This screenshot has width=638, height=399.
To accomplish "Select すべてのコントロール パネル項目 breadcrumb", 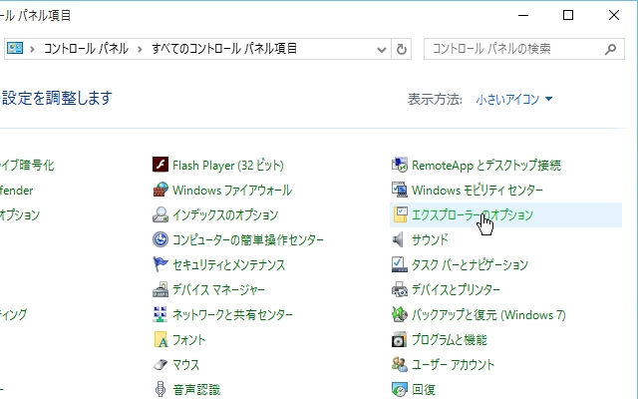I will 223,49.
